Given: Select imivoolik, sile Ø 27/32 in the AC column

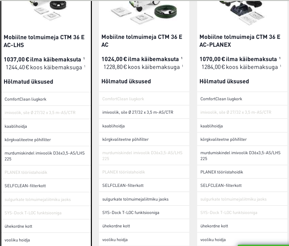Looking at the screenshot, I should point(138,112).
